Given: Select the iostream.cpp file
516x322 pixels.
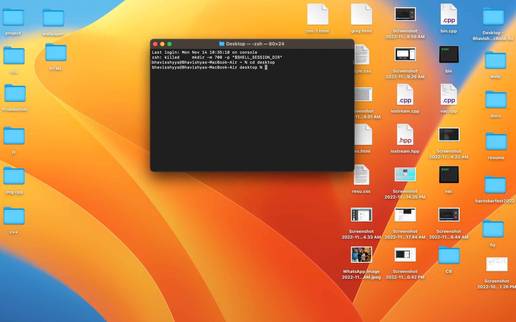Looking at the screenshot, I should point(405,95).
